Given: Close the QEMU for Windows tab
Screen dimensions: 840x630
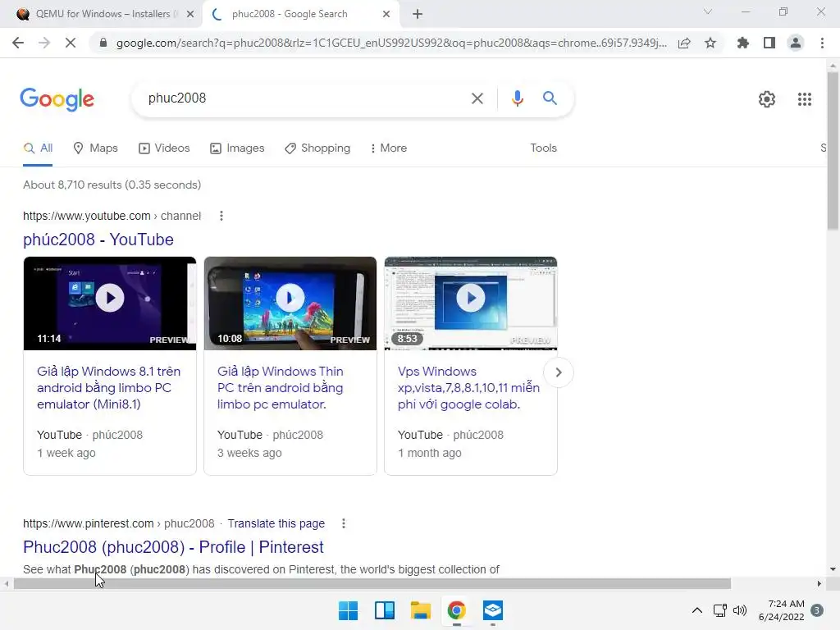Looking at the screenshot, I should tap(190, 15).
